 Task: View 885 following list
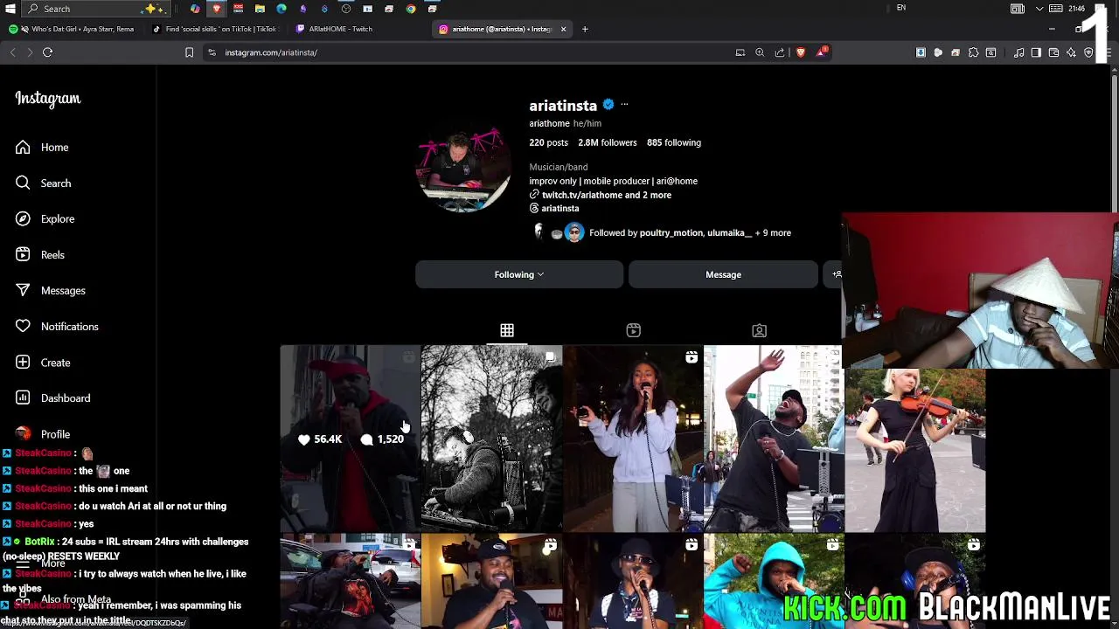[674, 142]
